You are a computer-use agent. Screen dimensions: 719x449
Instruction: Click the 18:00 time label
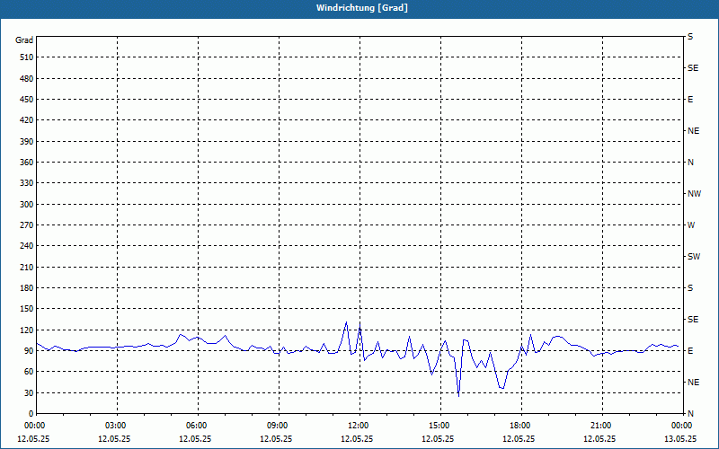[521, 426]
